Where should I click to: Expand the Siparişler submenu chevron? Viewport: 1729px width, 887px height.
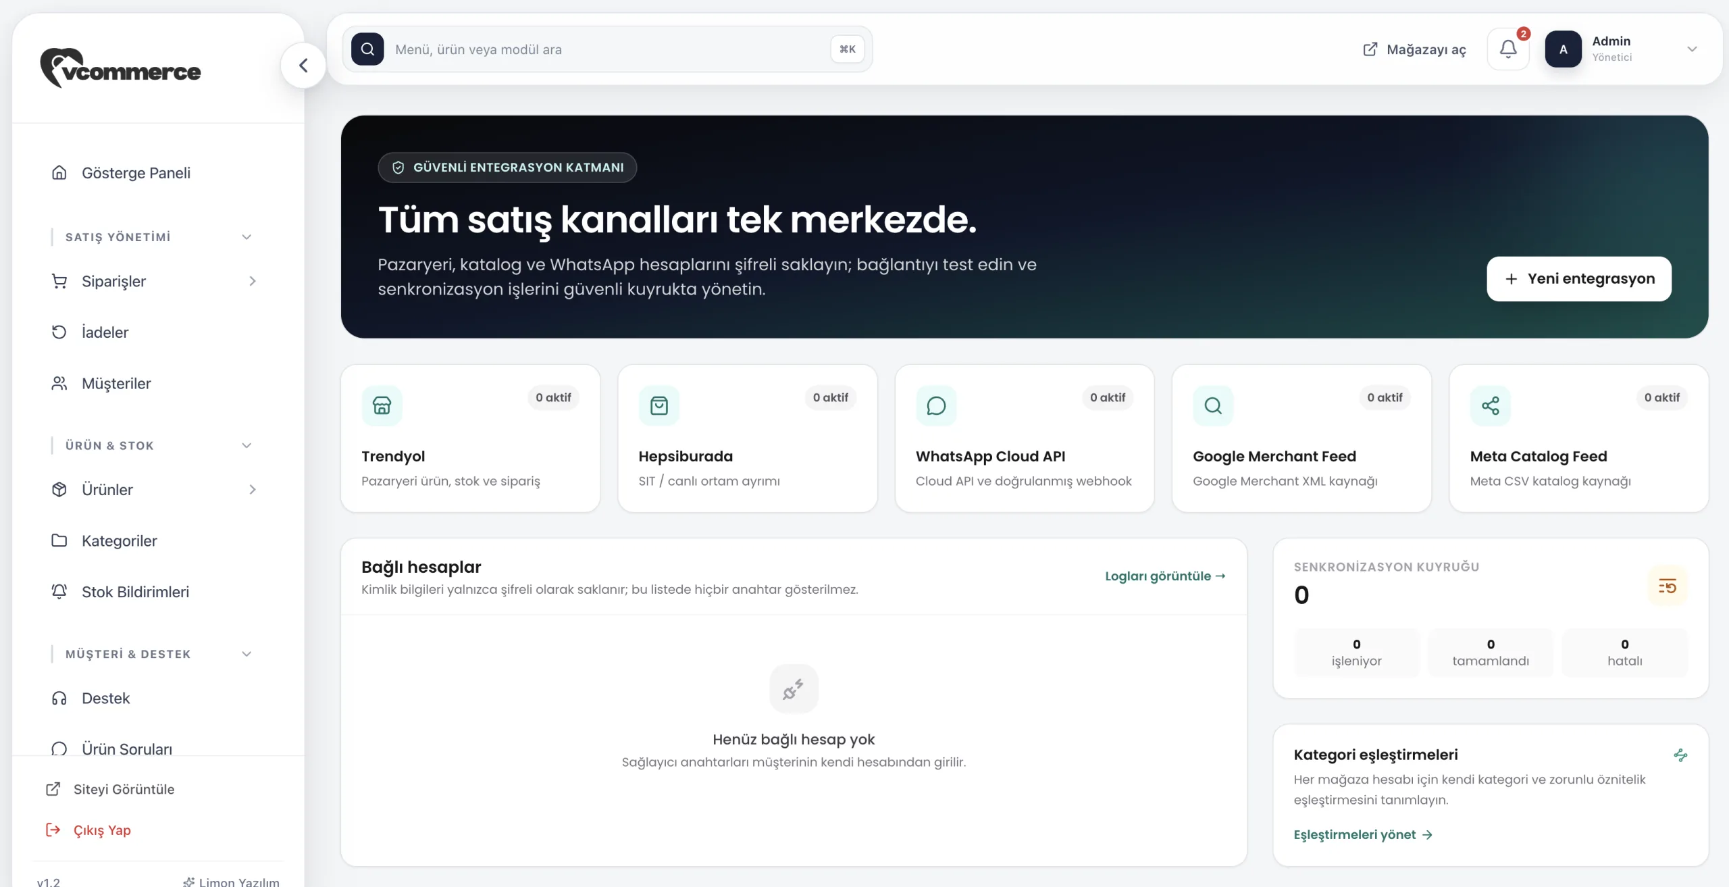coord(253,281)
